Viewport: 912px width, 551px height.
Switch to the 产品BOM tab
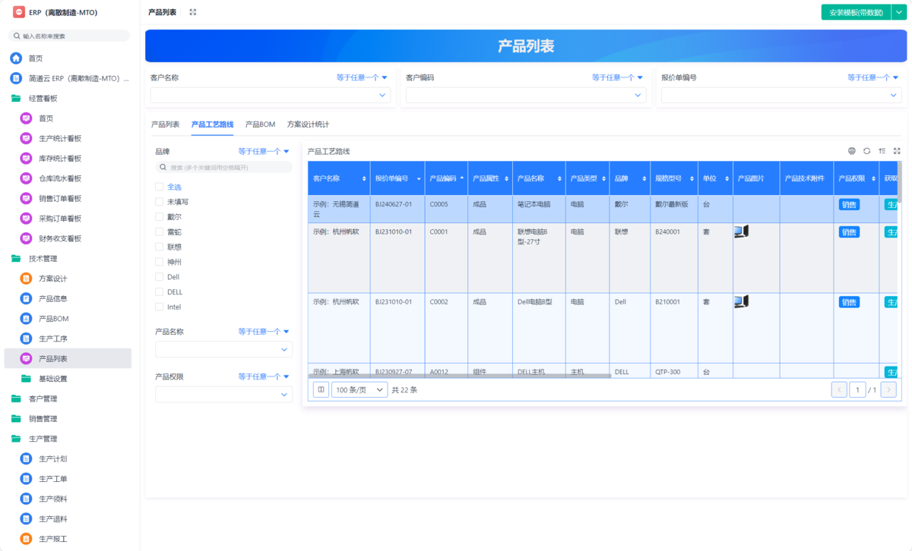pyautogui.click(x=260, y=124)
